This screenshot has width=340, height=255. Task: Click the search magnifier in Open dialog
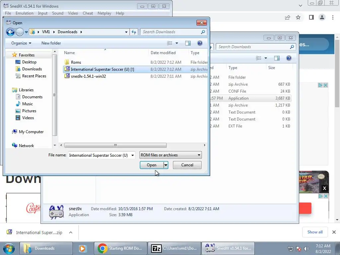tap(203, 32)
